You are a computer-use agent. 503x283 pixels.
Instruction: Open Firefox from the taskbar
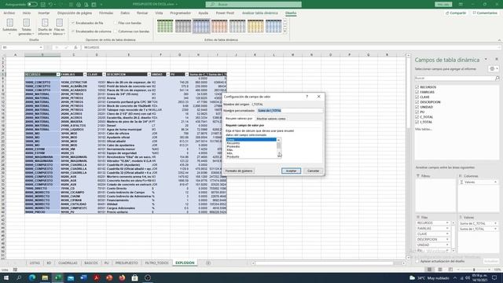pos(122,277)
